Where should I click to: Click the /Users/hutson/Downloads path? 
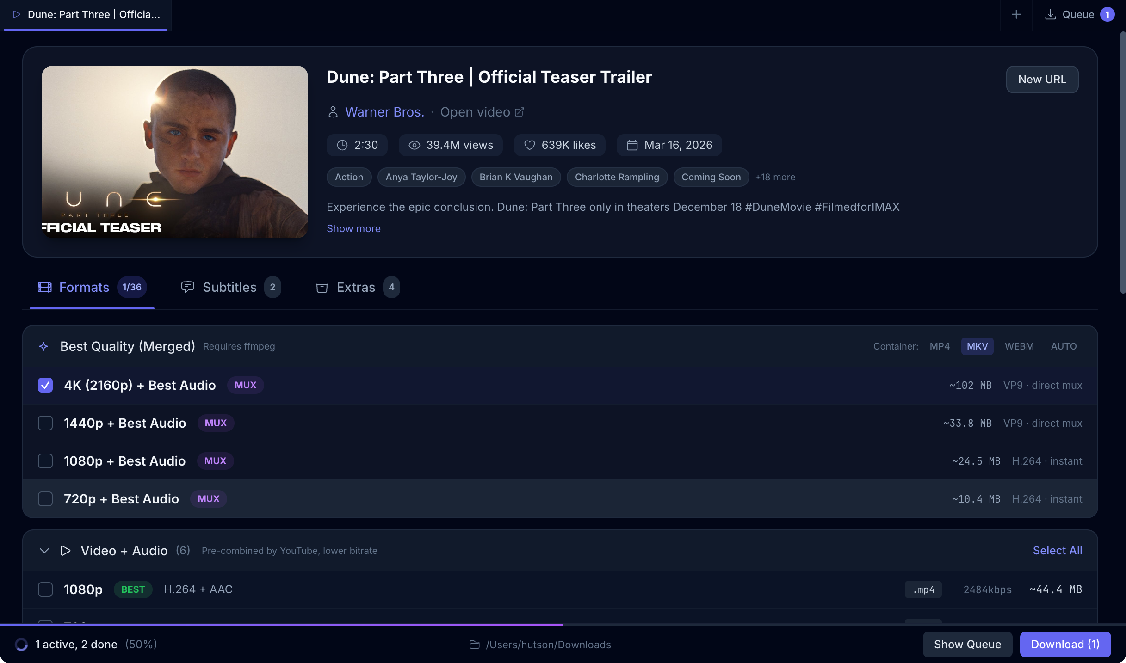click(x=548, y=645)
